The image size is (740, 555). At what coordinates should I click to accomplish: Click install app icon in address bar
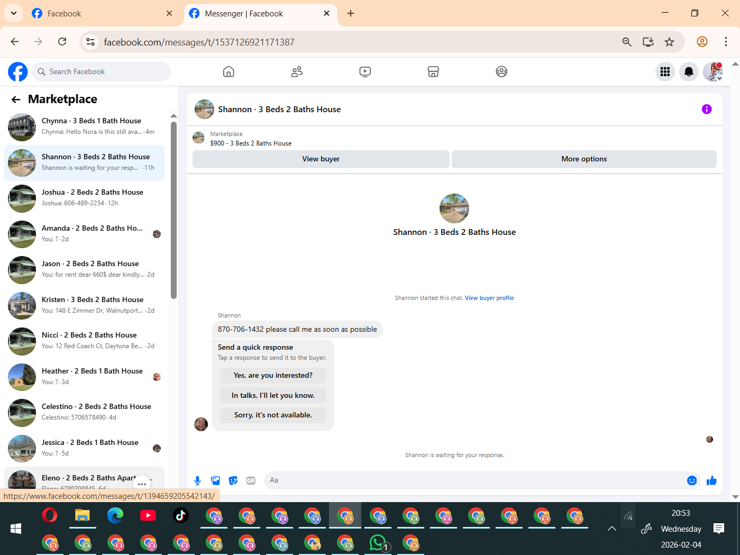(648, 42)
